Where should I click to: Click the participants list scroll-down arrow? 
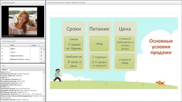point(44,62)
